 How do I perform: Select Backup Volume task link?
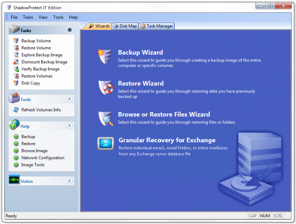pos(36,41)
